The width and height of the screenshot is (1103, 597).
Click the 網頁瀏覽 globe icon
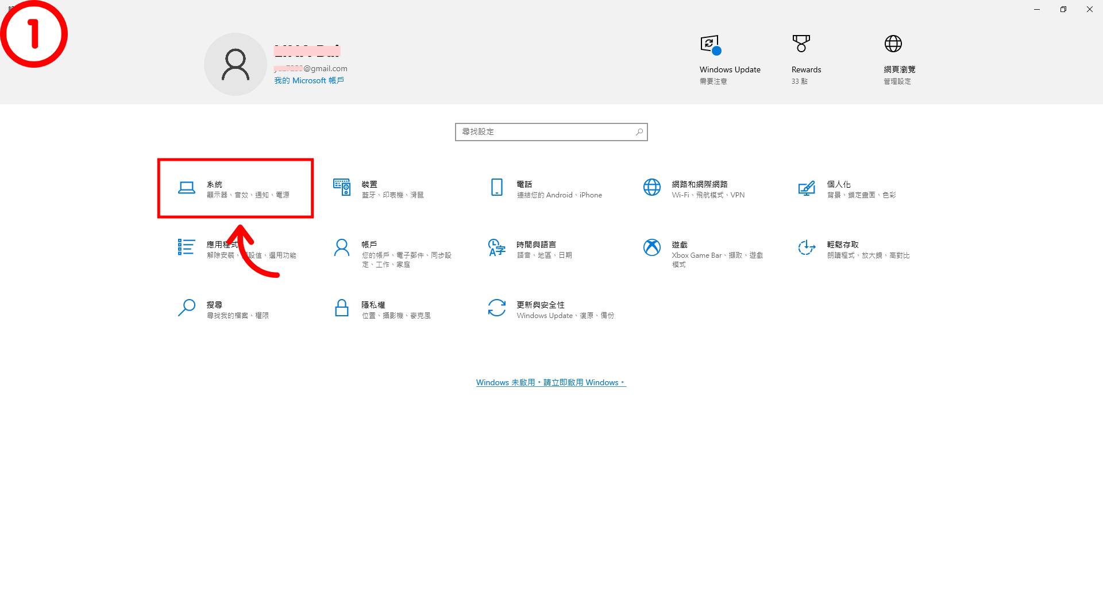(x=893, y=43)
